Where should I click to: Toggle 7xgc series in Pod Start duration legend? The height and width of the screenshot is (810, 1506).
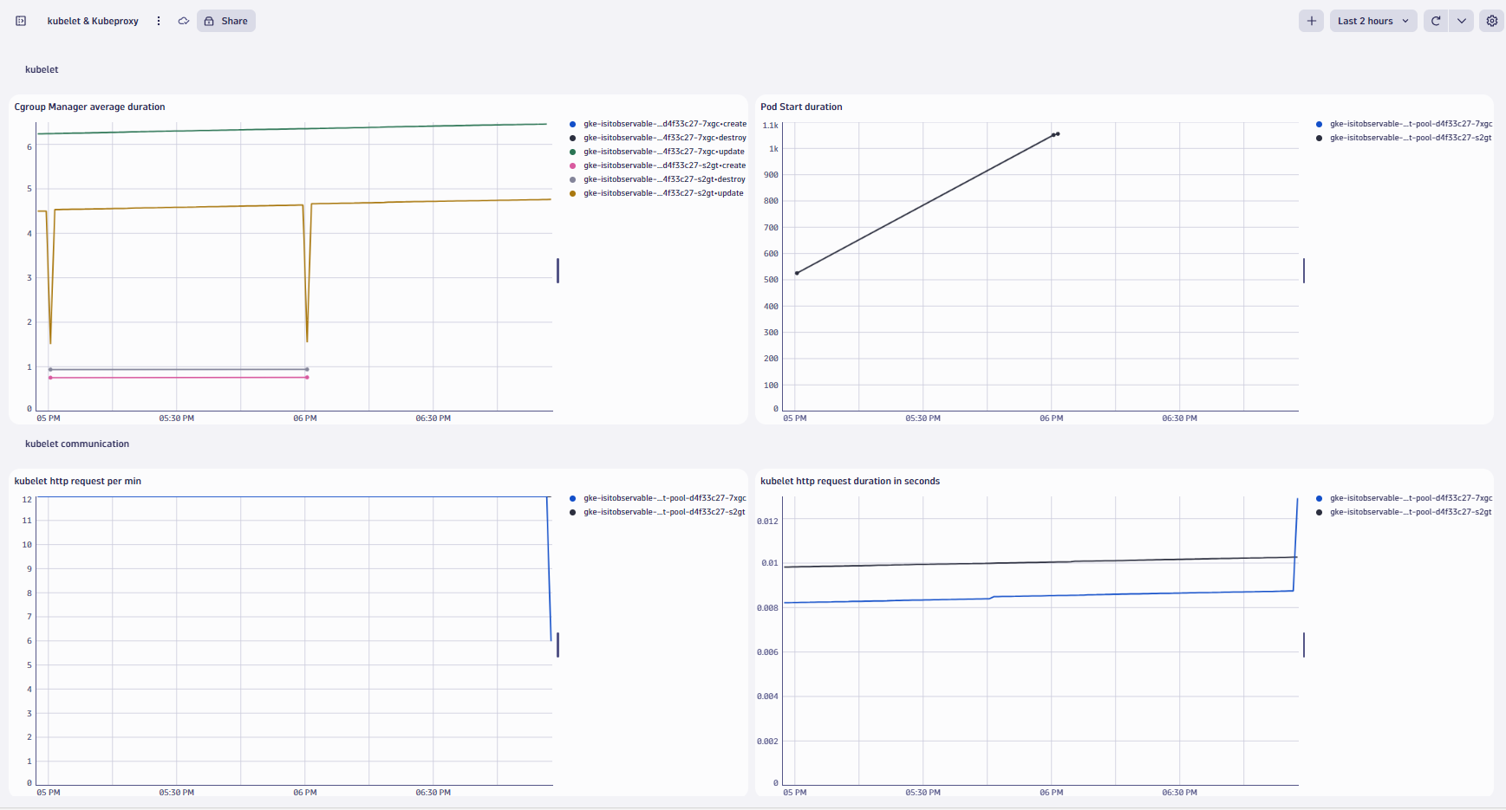point(1404,124)
